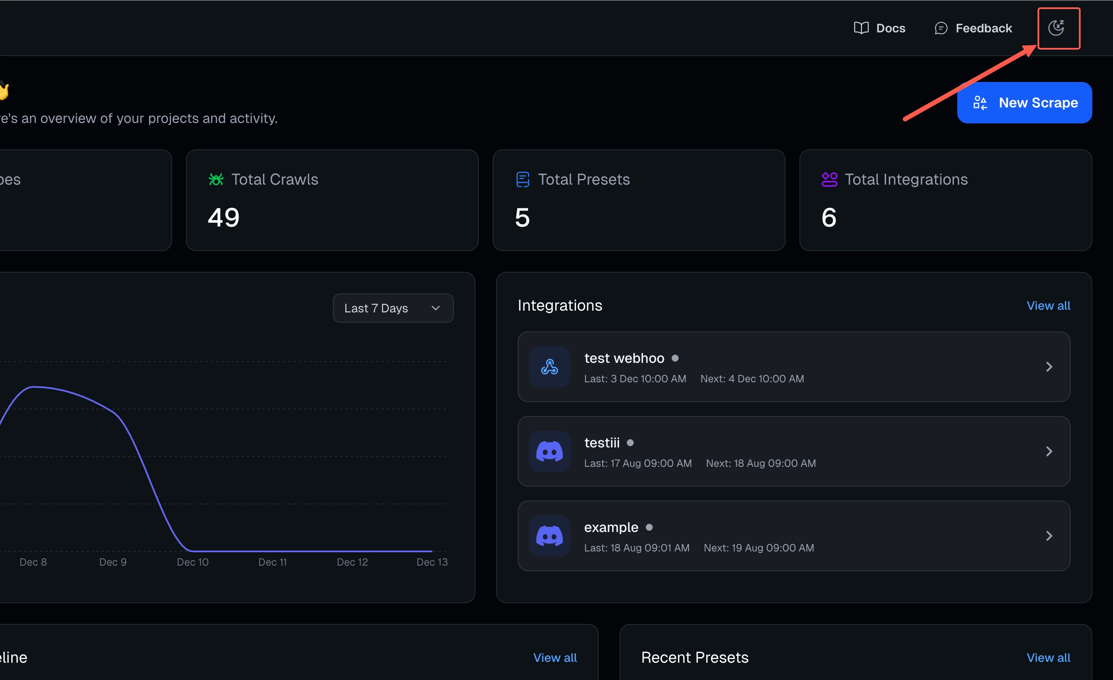
Task: Toggle dark mode with the moon icon
Action: coord(1058,28)
